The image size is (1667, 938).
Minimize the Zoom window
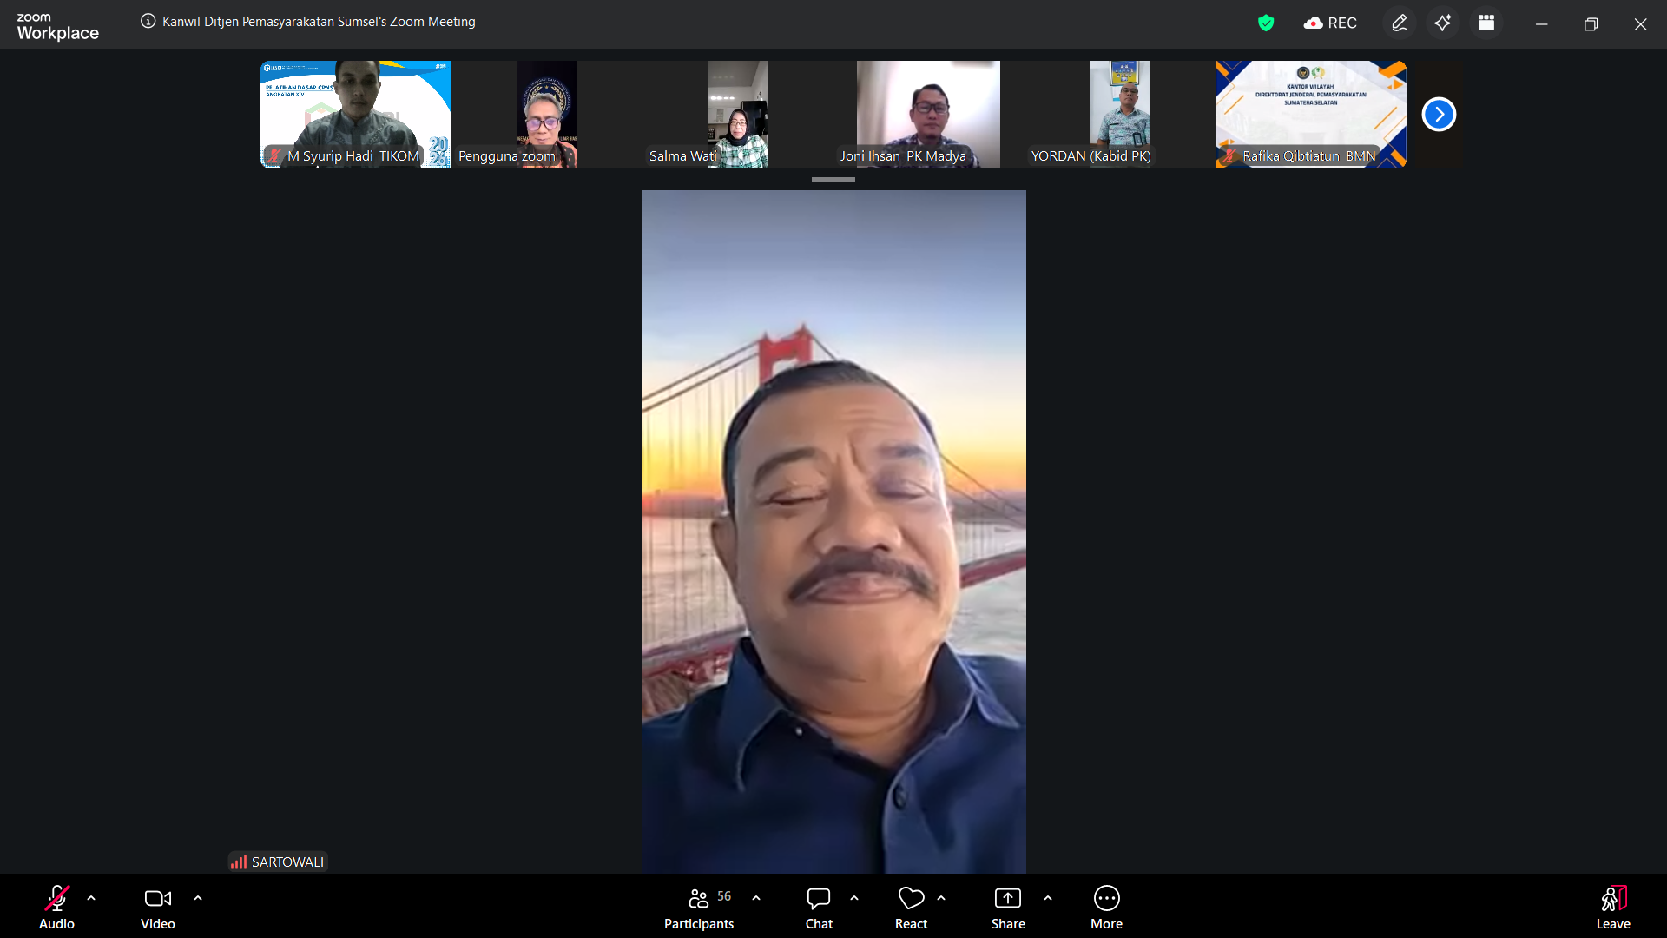[1542, 23]
